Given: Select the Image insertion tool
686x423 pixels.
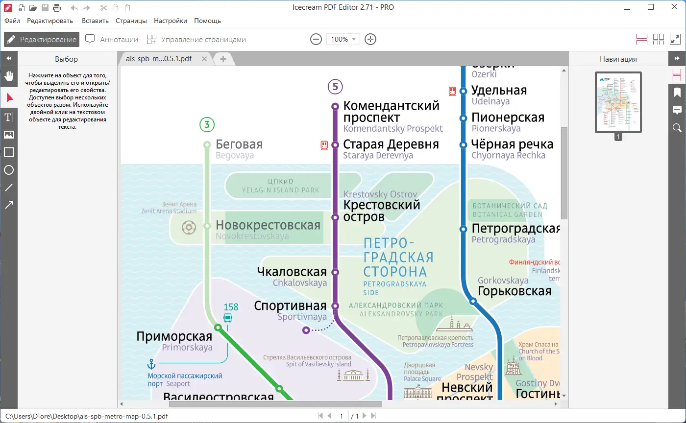Looking at the screenshot, I should [8, 135].
